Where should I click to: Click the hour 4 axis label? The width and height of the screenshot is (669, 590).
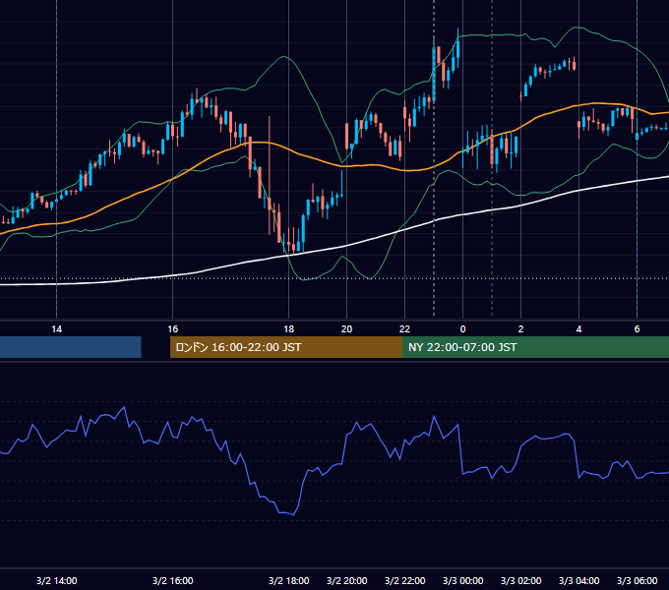coord(578,329)
